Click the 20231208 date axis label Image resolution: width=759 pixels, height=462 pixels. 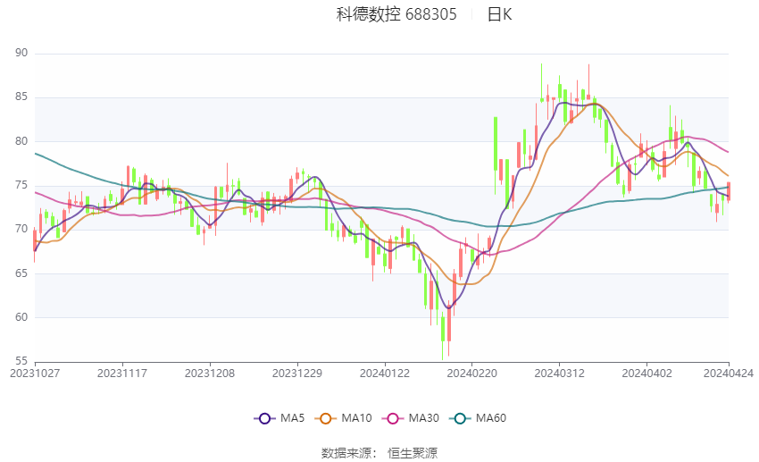pos(210,373)
